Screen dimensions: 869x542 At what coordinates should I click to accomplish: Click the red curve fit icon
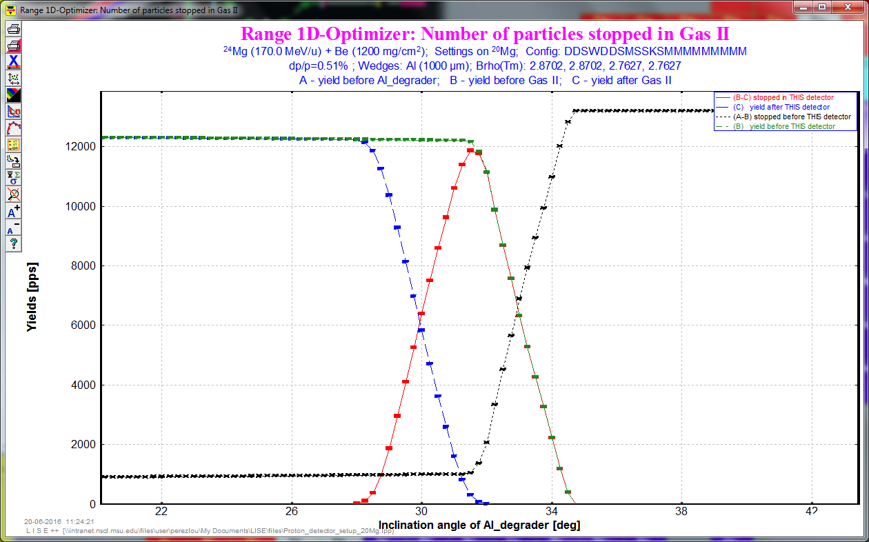click(13, 128)
